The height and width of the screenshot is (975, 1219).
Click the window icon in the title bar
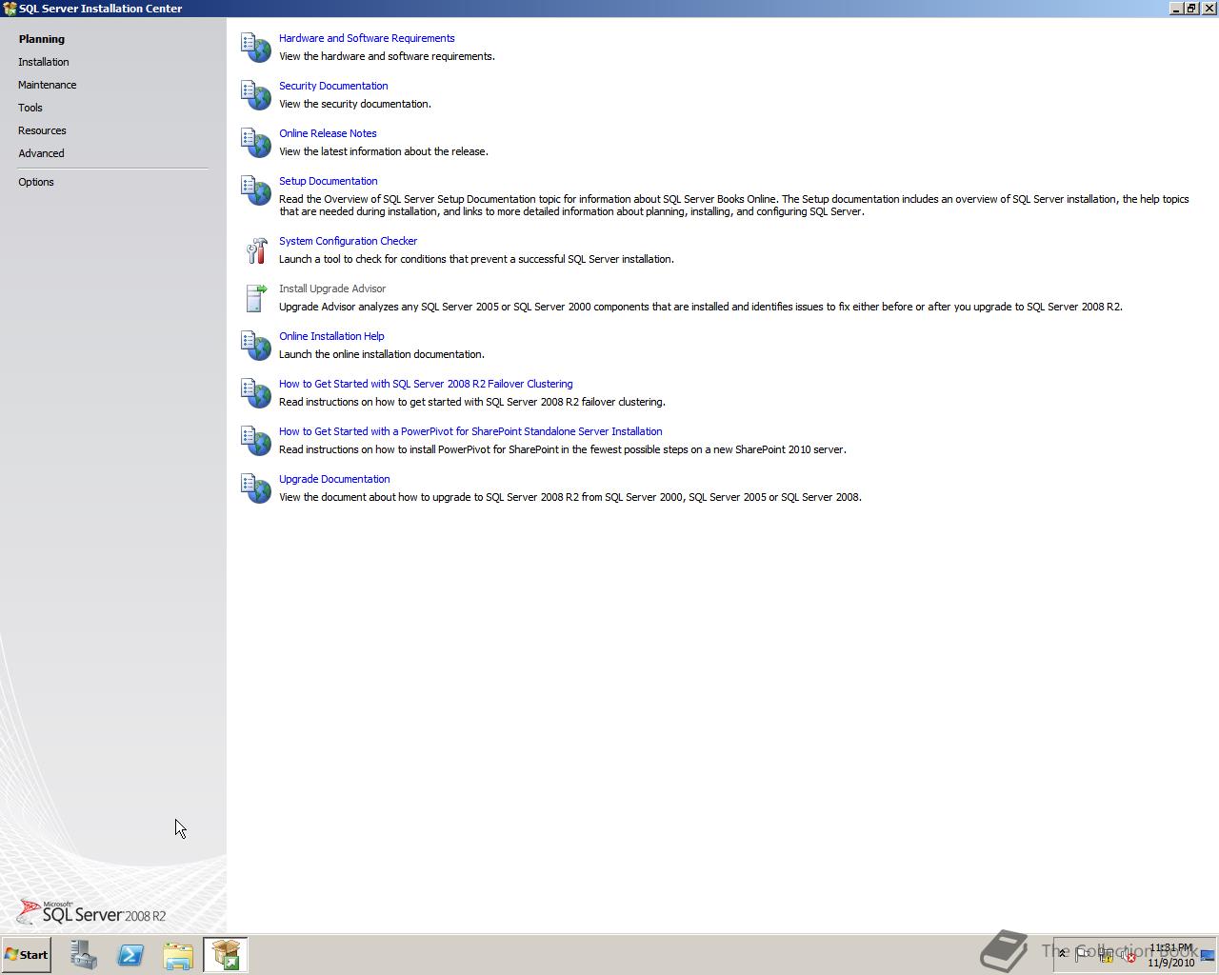coord(10,9)
